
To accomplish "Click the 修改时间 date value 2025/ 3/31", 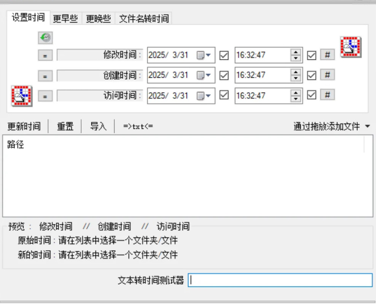I will [168, 55].
